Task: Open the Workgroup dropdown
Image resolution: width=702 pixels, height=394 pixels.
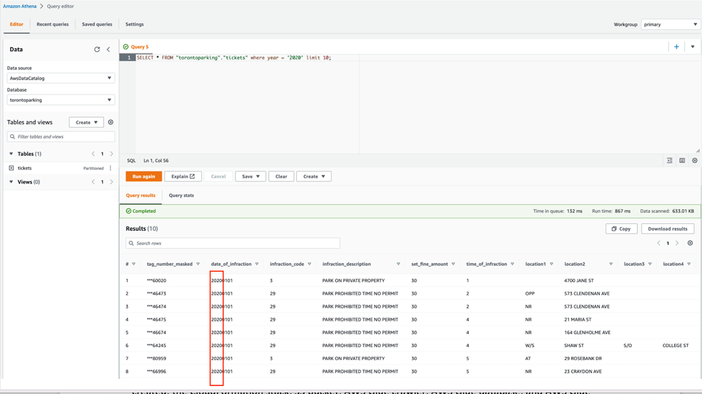Action: [x=670, y=25]
